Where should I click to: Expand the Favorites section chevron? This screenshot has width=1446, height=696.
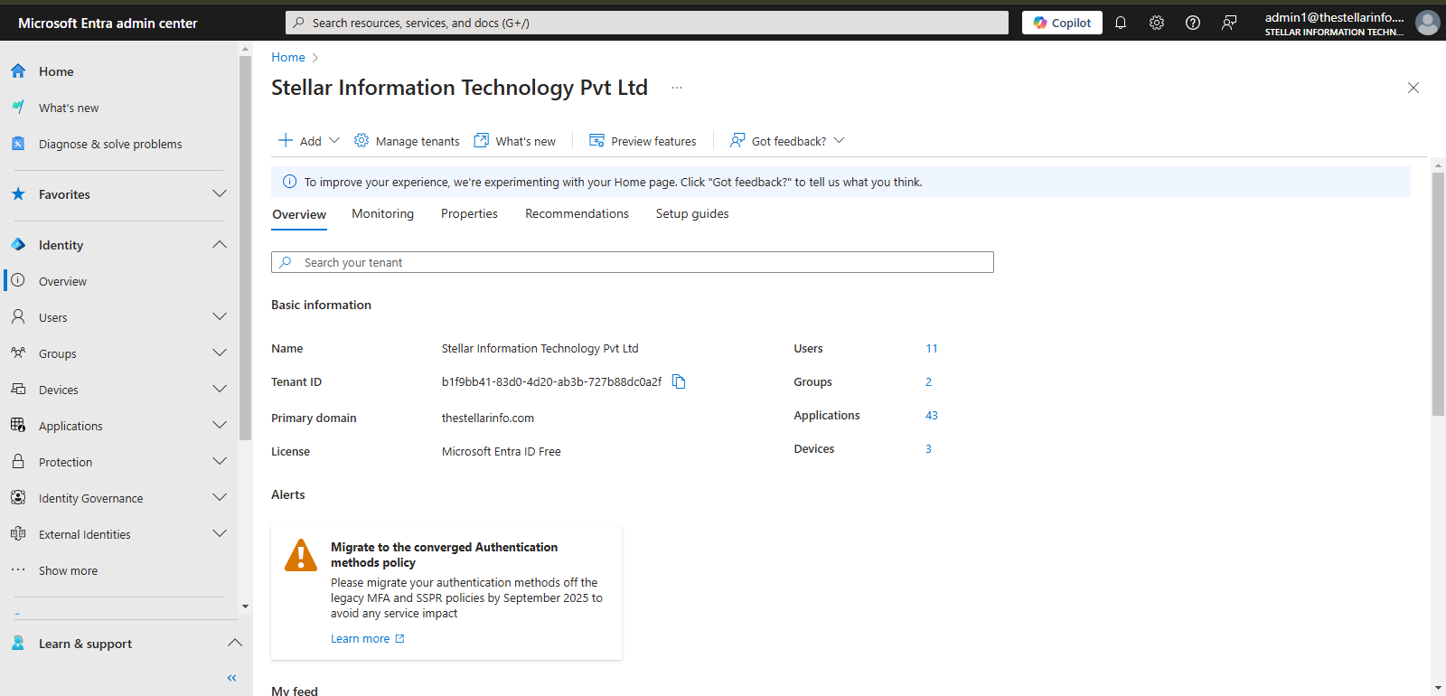(220, 193)
